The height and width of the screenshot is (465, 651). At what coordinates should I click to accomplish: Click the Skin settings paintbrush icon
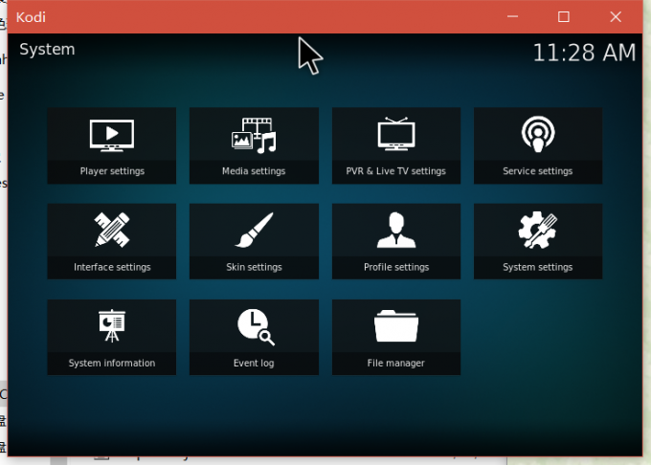(x=254, y=231)
